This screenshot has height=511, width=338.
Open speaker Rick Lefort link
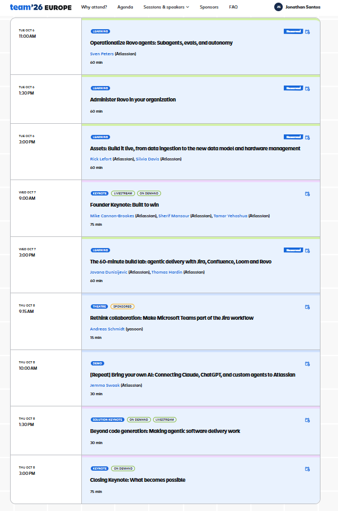[101, 159]
